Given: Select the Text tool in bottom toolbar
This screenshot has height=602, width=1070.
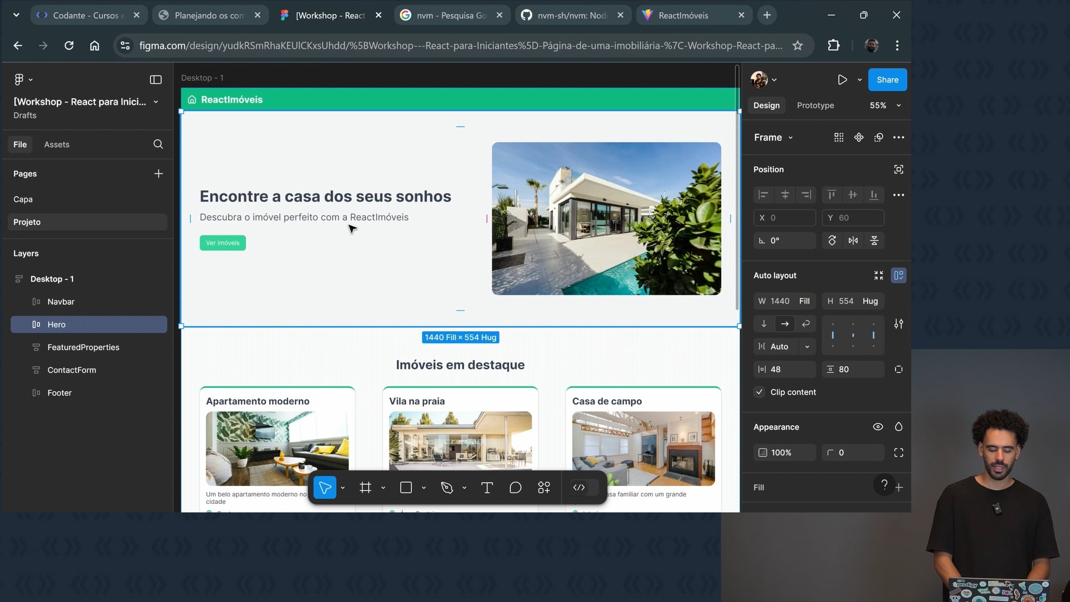Looking at the screenshot, I should [487, 488].
